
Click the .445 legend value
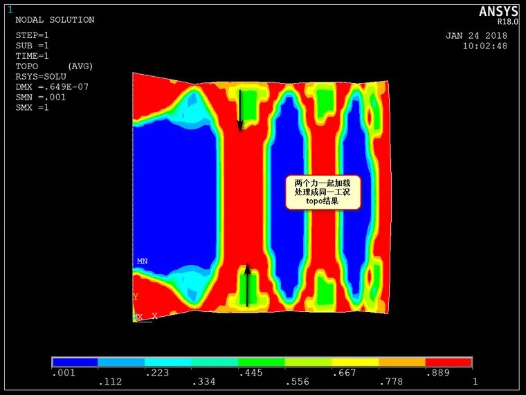[251, 373]
